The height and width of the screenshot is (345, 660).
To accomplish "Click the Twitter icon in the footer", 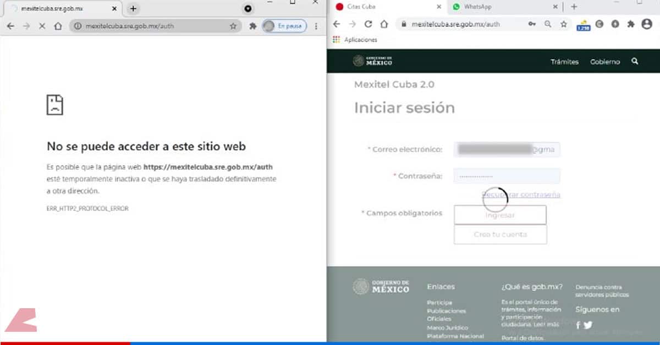I will (588, 325).
